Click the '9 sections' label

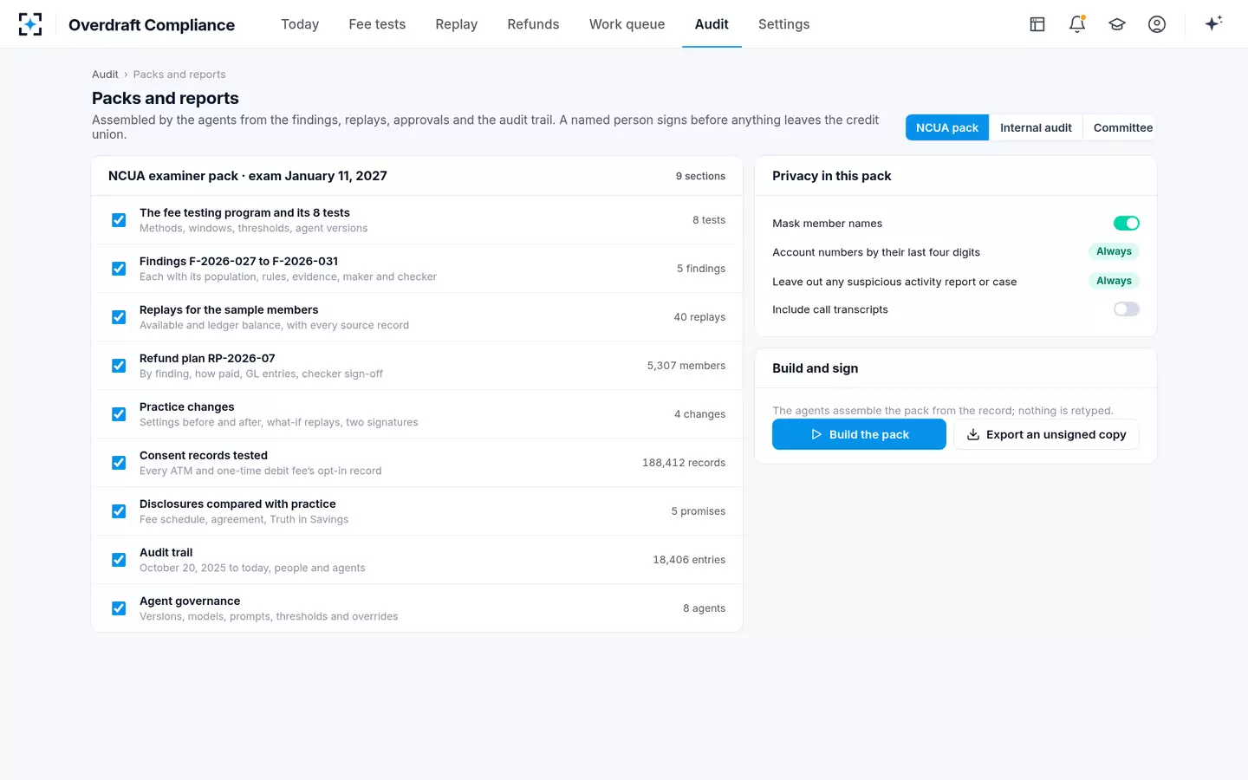(700, 176)
